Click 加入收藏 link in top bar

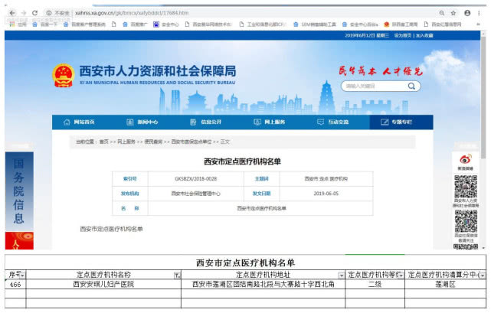point(424,35)
